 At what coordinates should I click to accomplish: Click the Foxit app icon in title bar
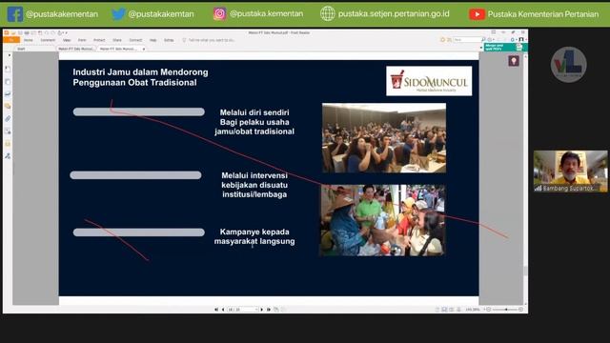point(7,32)
